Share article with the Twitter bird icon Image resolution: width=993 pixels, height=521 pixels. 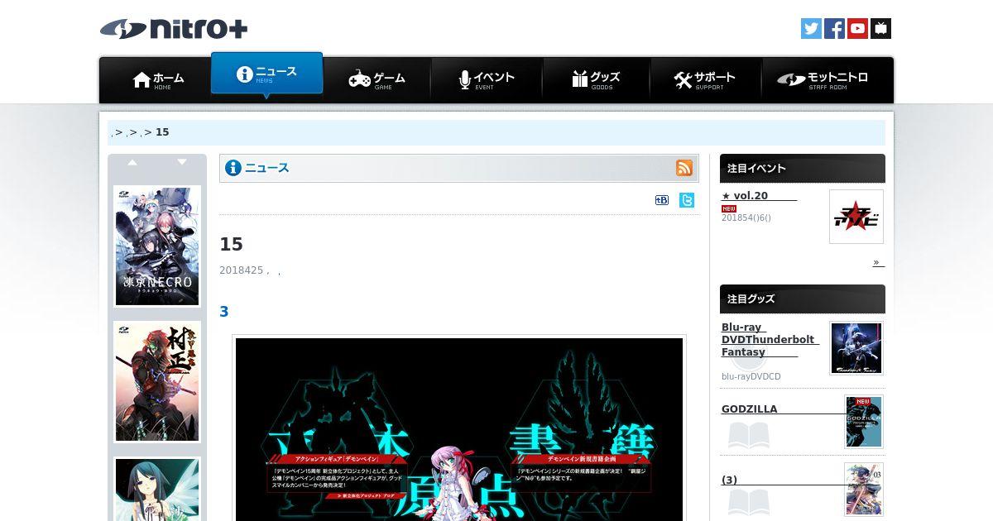tap(687, 200)
